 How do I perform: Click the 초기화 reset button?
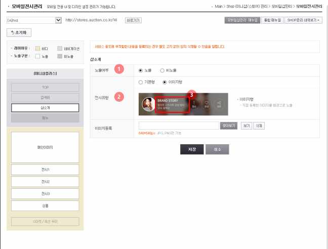pyautogui.click(x=19, y=32)
